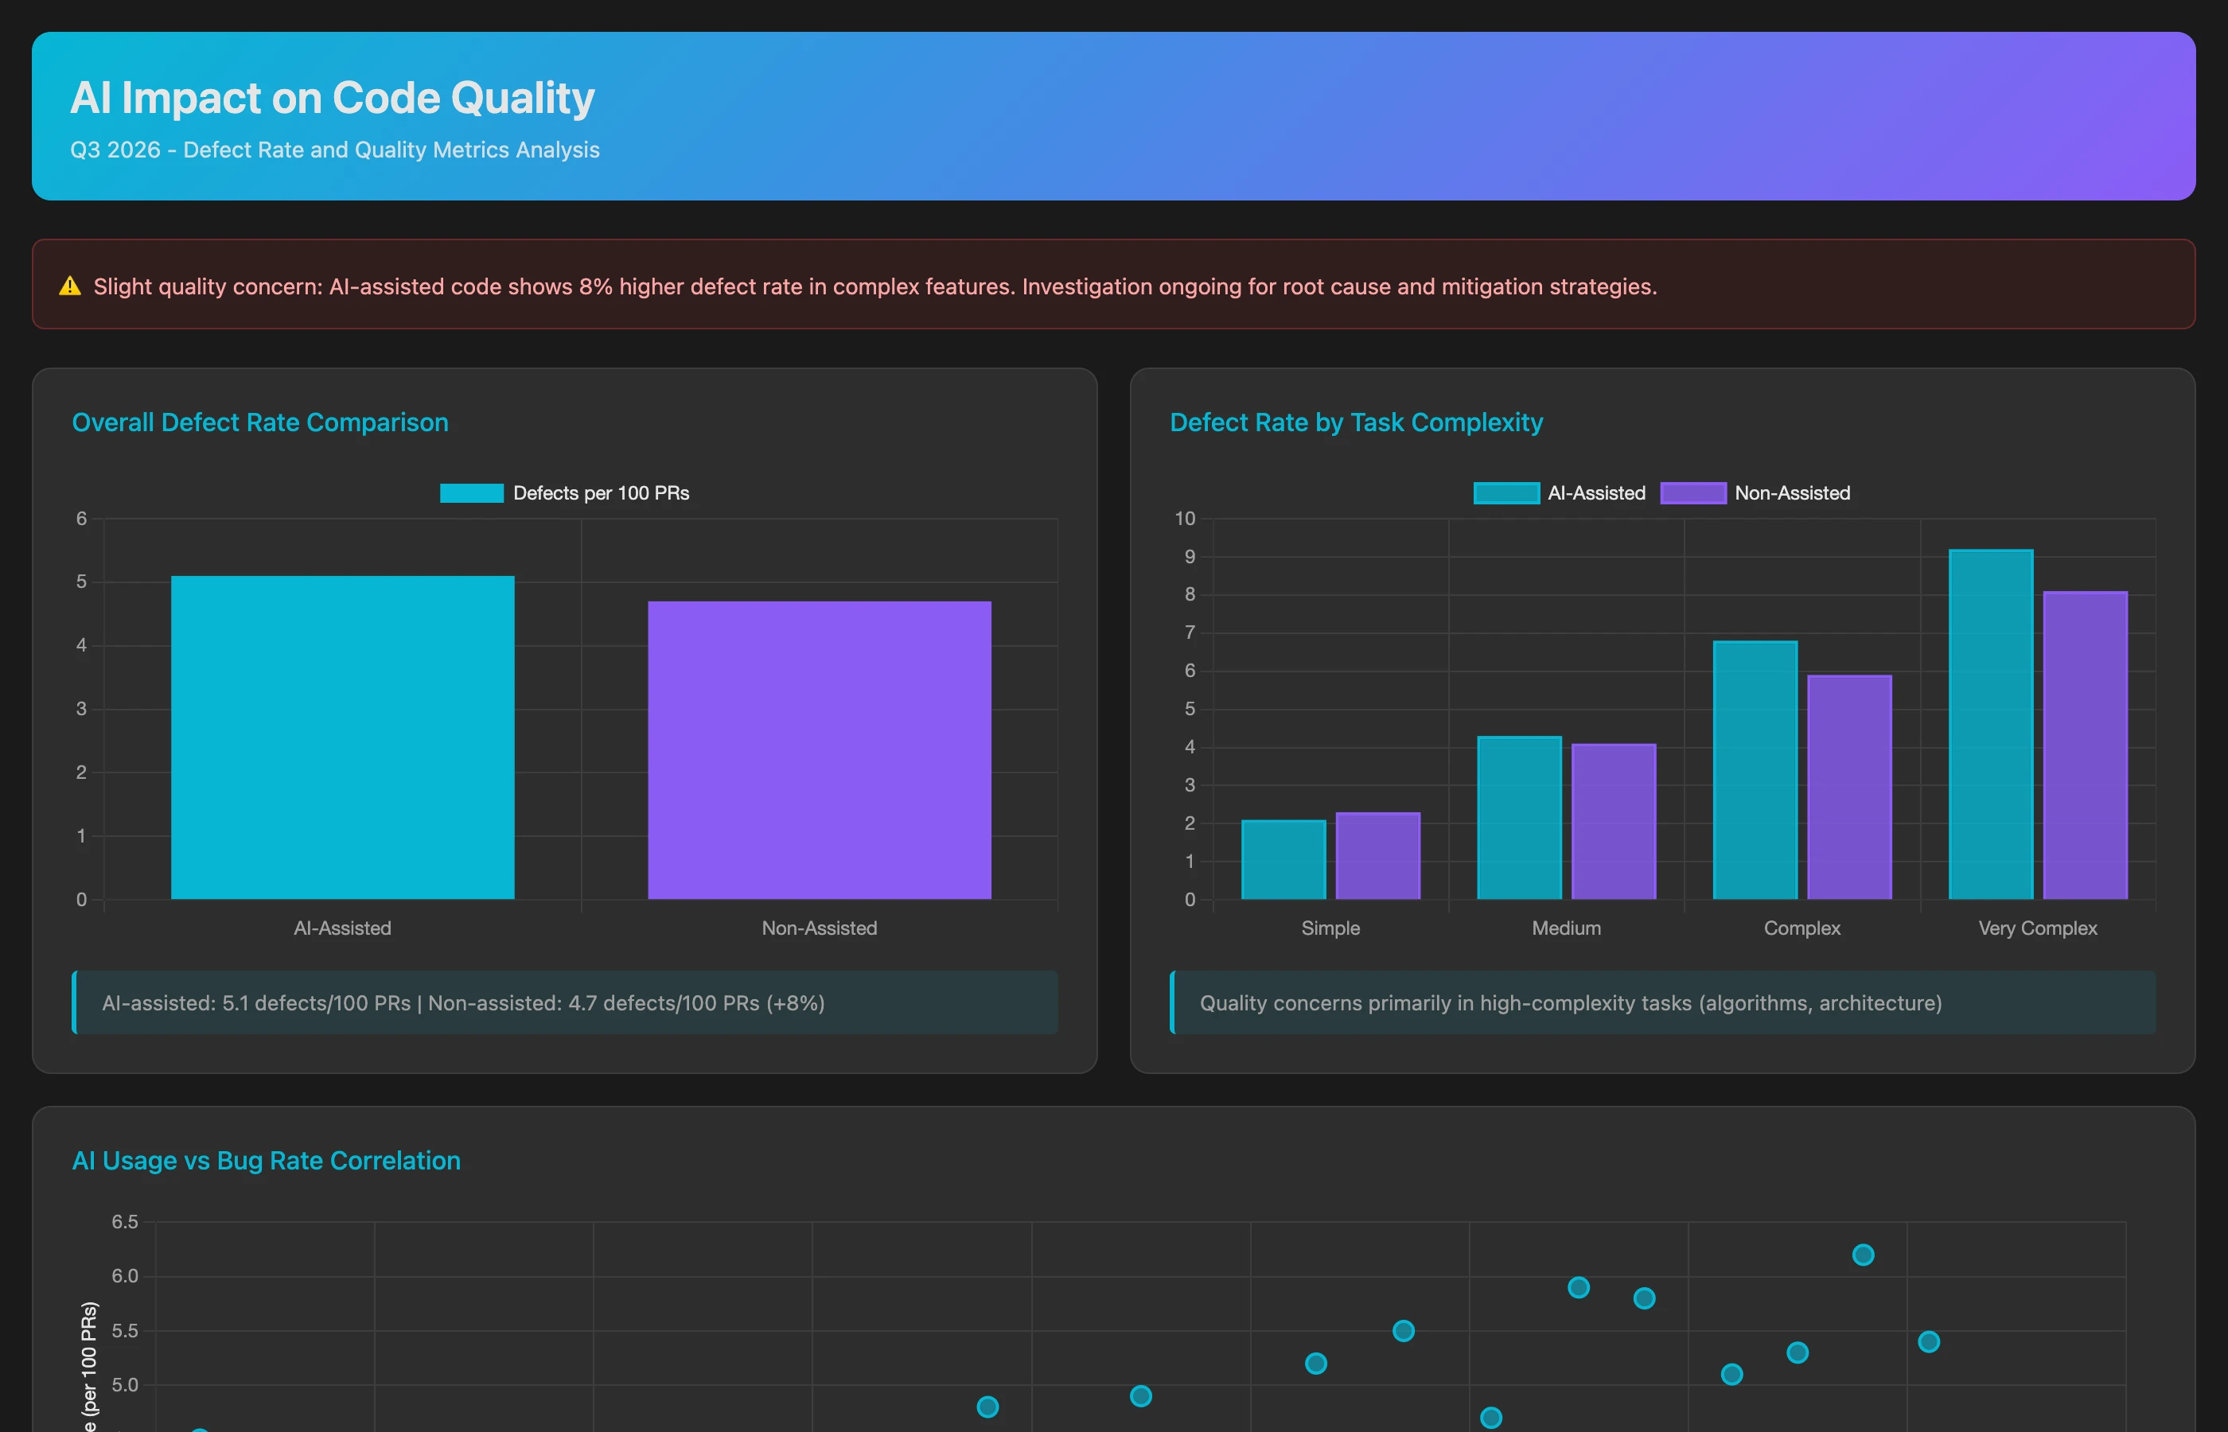Click the '10' y-axis tick of complexity chart
Image resolution: width=2228 pixels, height=1432 pixels.
pyautogui.click(x=1185, y=518)
